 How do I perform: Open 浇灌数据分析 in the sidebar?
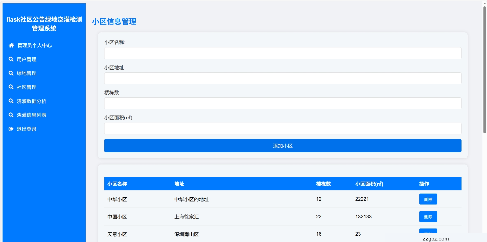click(31, 101)
